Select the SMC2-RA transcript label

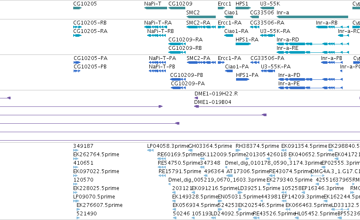(x=198, y=23)
